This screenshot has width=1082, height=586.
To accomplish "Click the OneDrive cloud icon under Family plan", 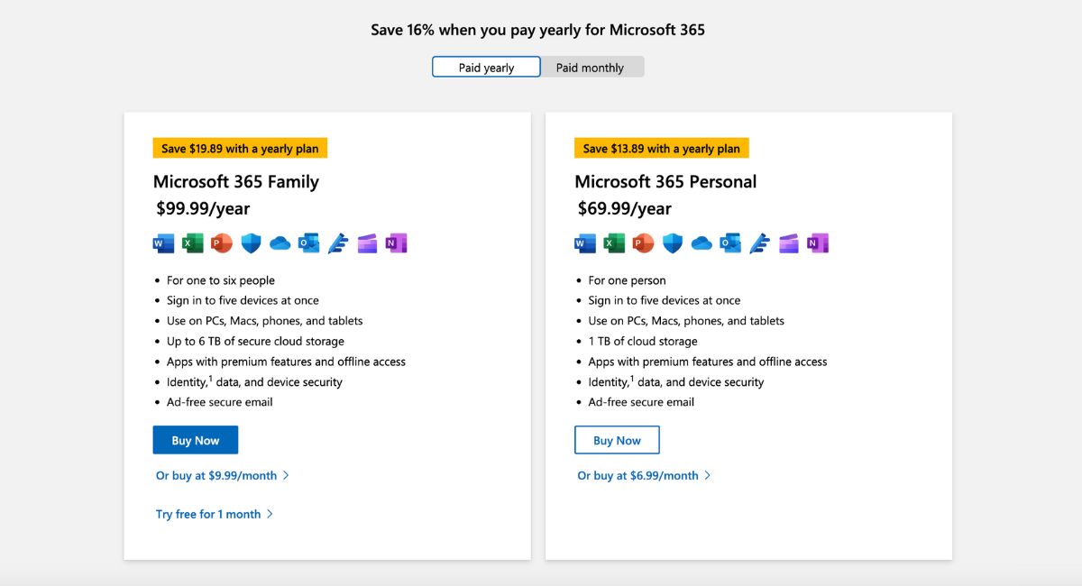I will [x=280, y=243].
